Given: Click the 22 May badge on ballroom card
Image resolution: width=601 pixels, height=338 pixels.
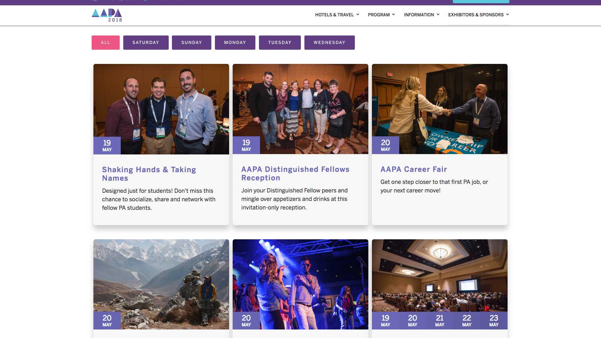Looking at the screenshot, I should tap(467, 321).
